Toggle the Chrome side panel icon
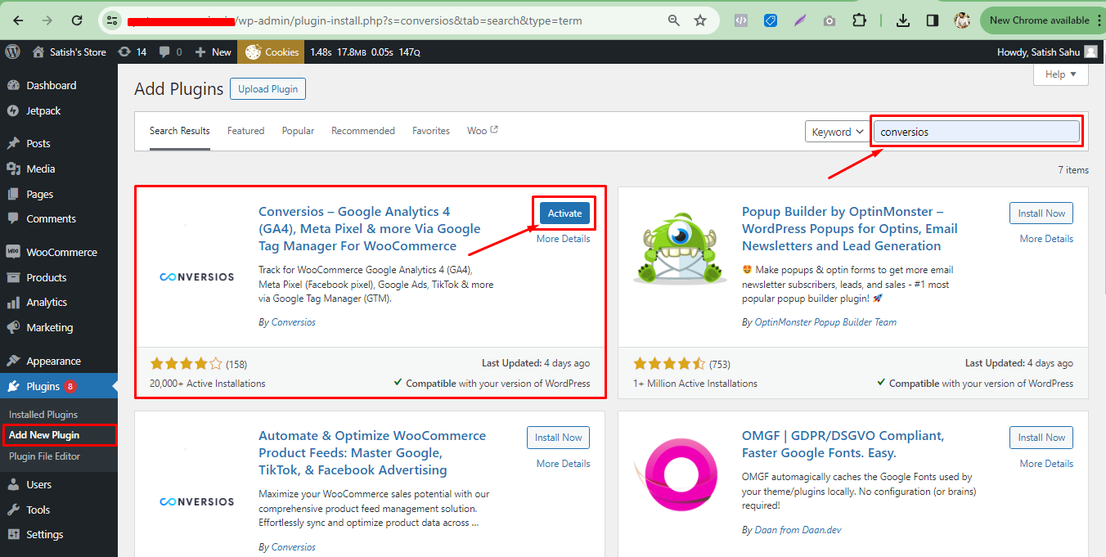The height and width of the screenshot is (557, 1106). [933, 20]
